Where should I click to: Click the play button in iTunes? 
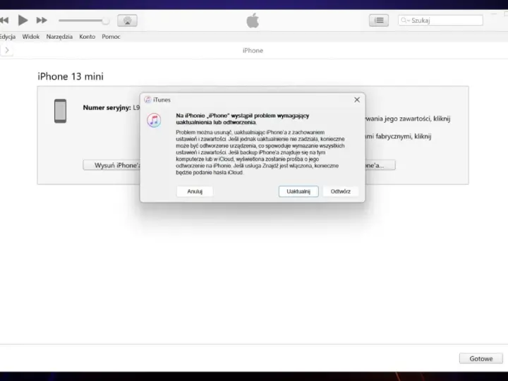coord(23,20)
